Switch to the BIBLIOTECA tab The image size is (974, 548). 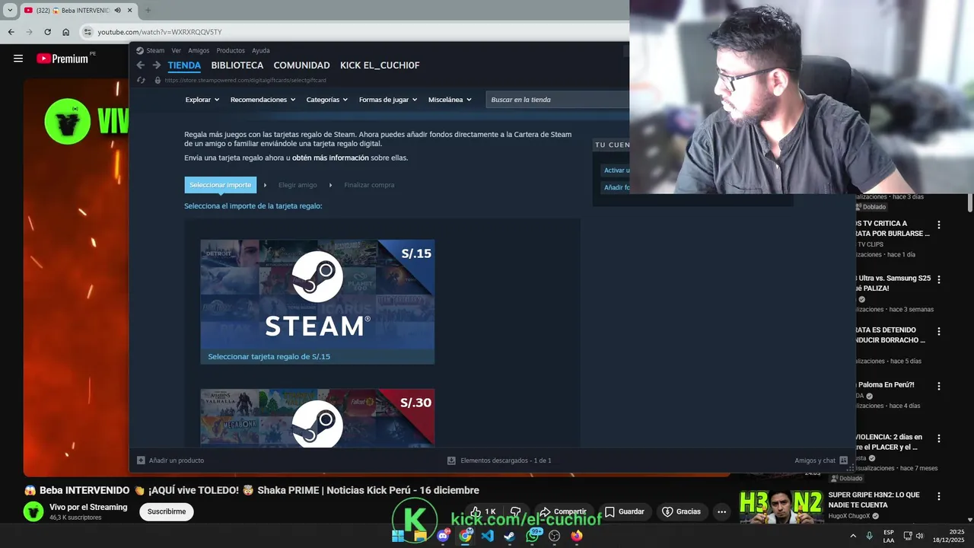coord(237,65)
